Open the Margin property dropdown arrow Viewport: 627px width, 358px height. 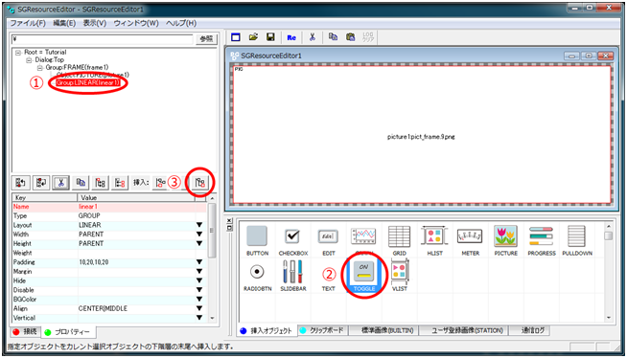coord(199,272)
